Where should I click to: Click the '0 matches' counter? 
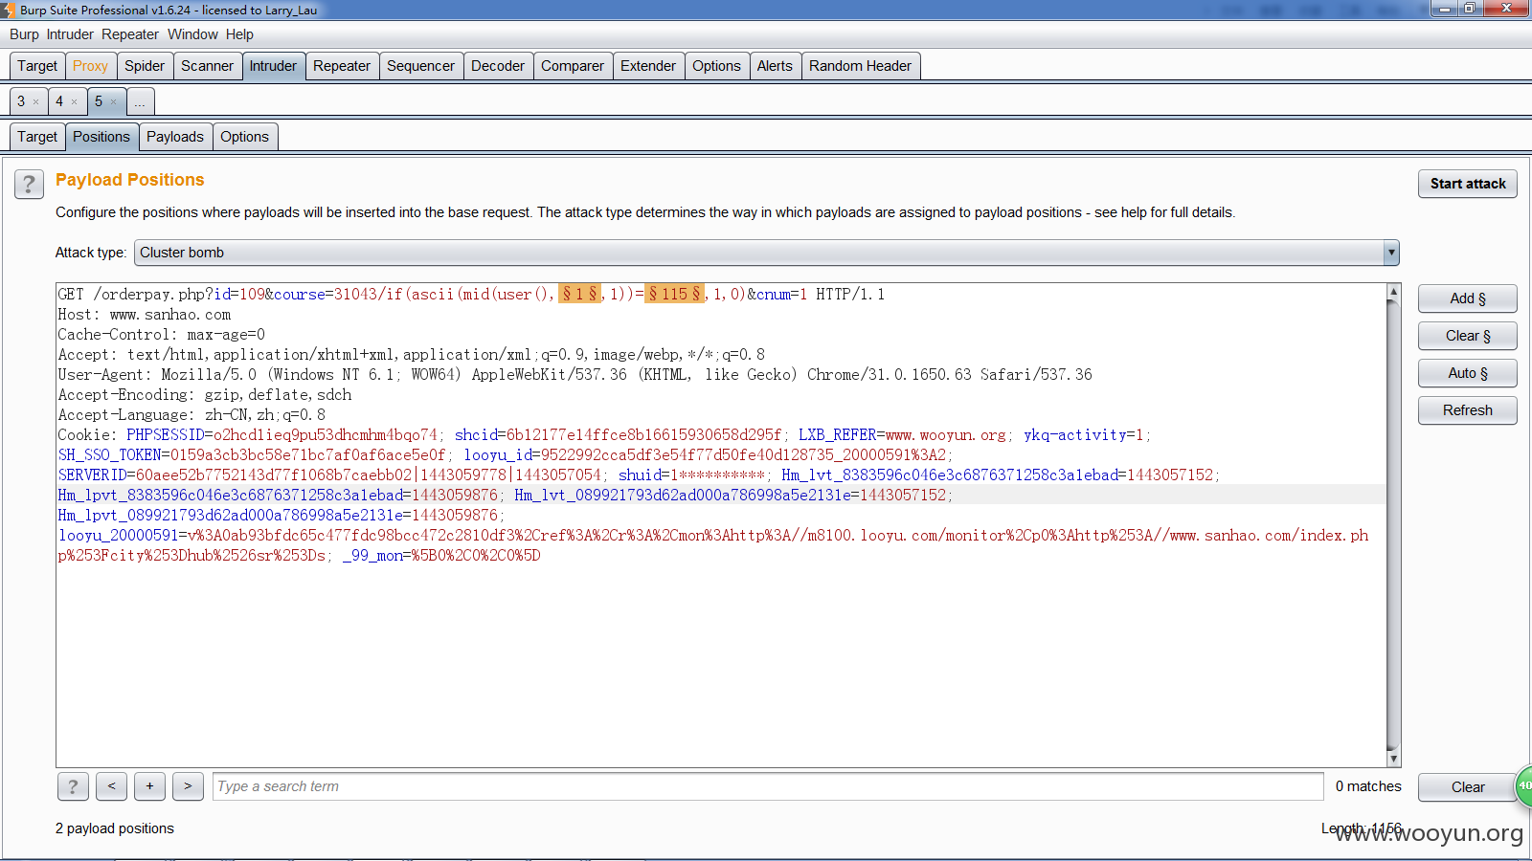1368,786
